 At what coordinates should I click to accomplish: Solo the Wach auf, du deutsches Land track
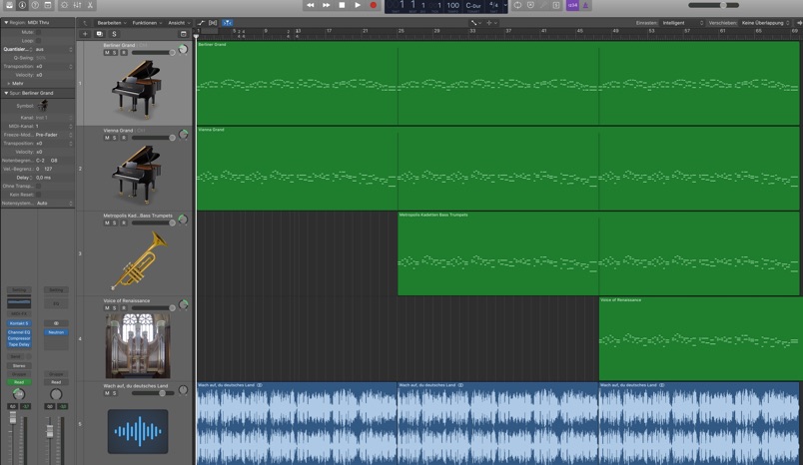pyautogui.click(x=114, y=393)
